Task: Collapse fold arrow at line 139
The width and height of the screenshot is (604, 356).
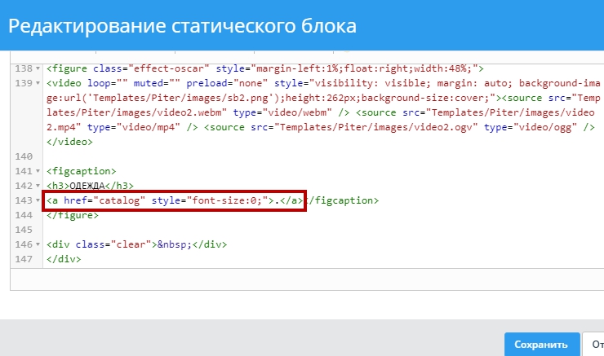Action: pos(38,83)
